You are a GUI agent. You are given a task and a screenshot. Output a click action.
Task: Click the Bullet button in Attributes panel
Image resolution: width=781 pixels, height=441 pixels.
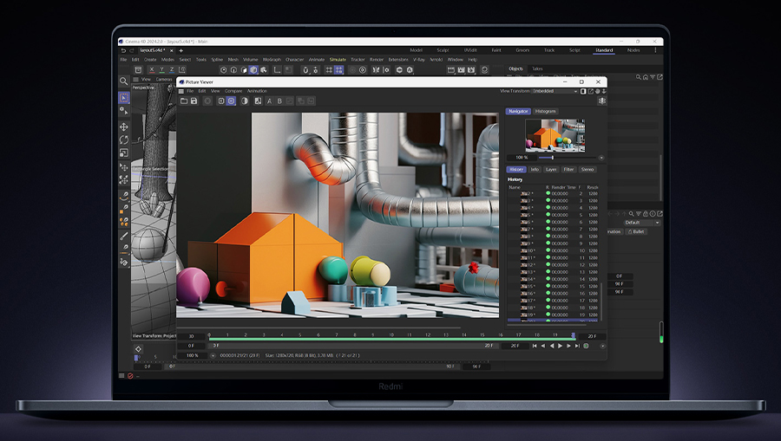click(636, 231)
